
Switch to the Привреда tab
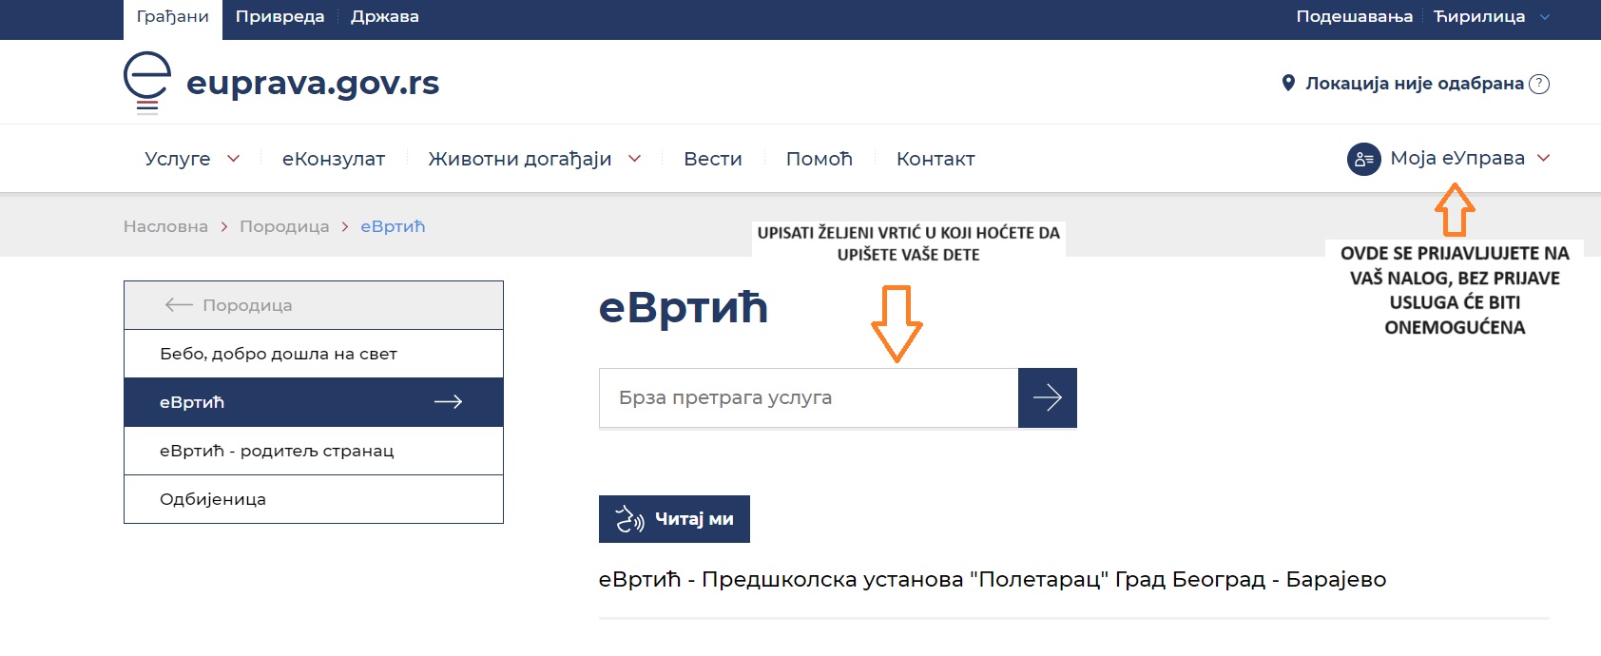point(280,16)
